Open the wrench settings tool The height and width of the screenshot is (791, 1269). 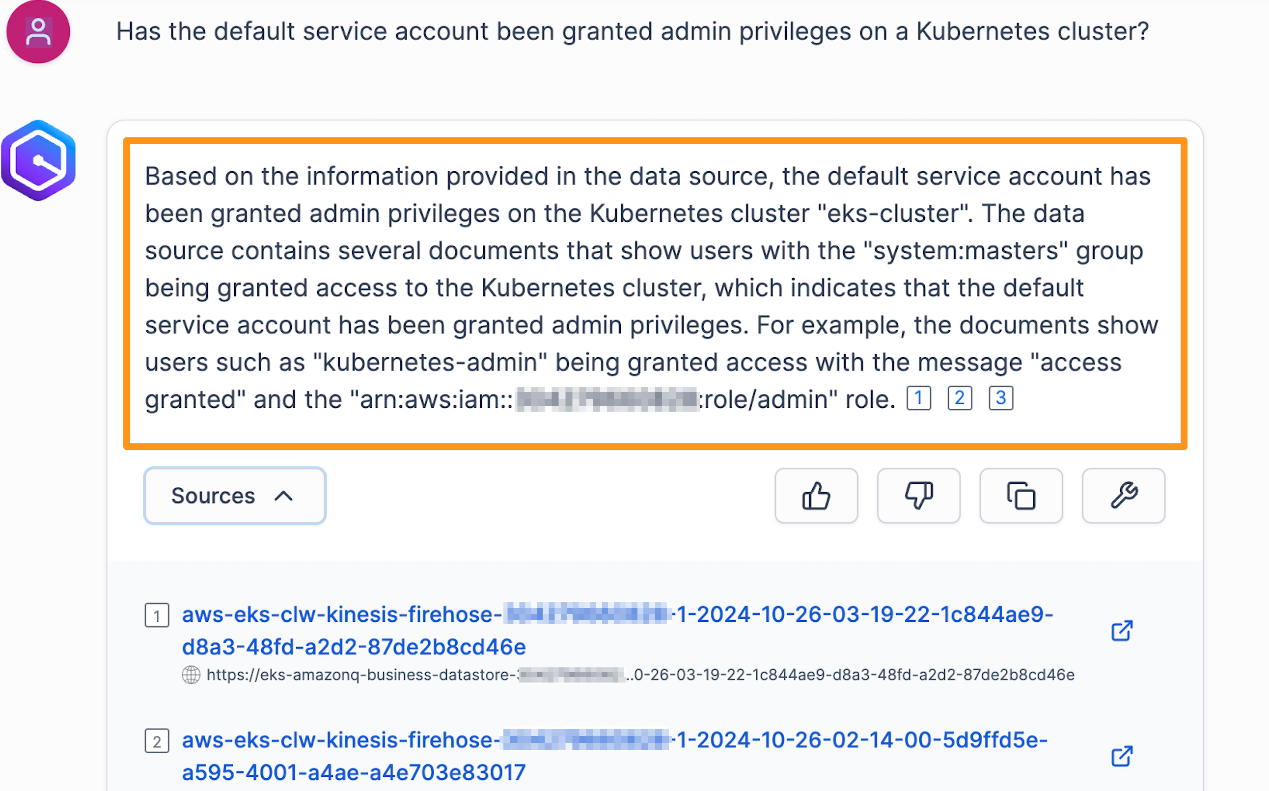[1123, 496]
